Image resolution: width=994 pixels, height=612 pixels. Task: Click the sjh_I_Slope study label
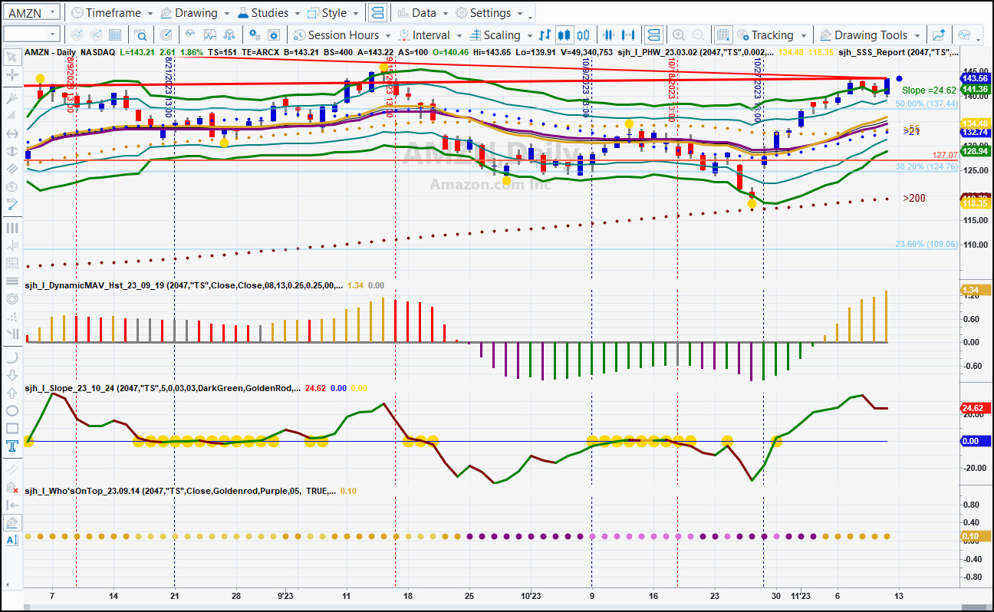pos(163,388)
